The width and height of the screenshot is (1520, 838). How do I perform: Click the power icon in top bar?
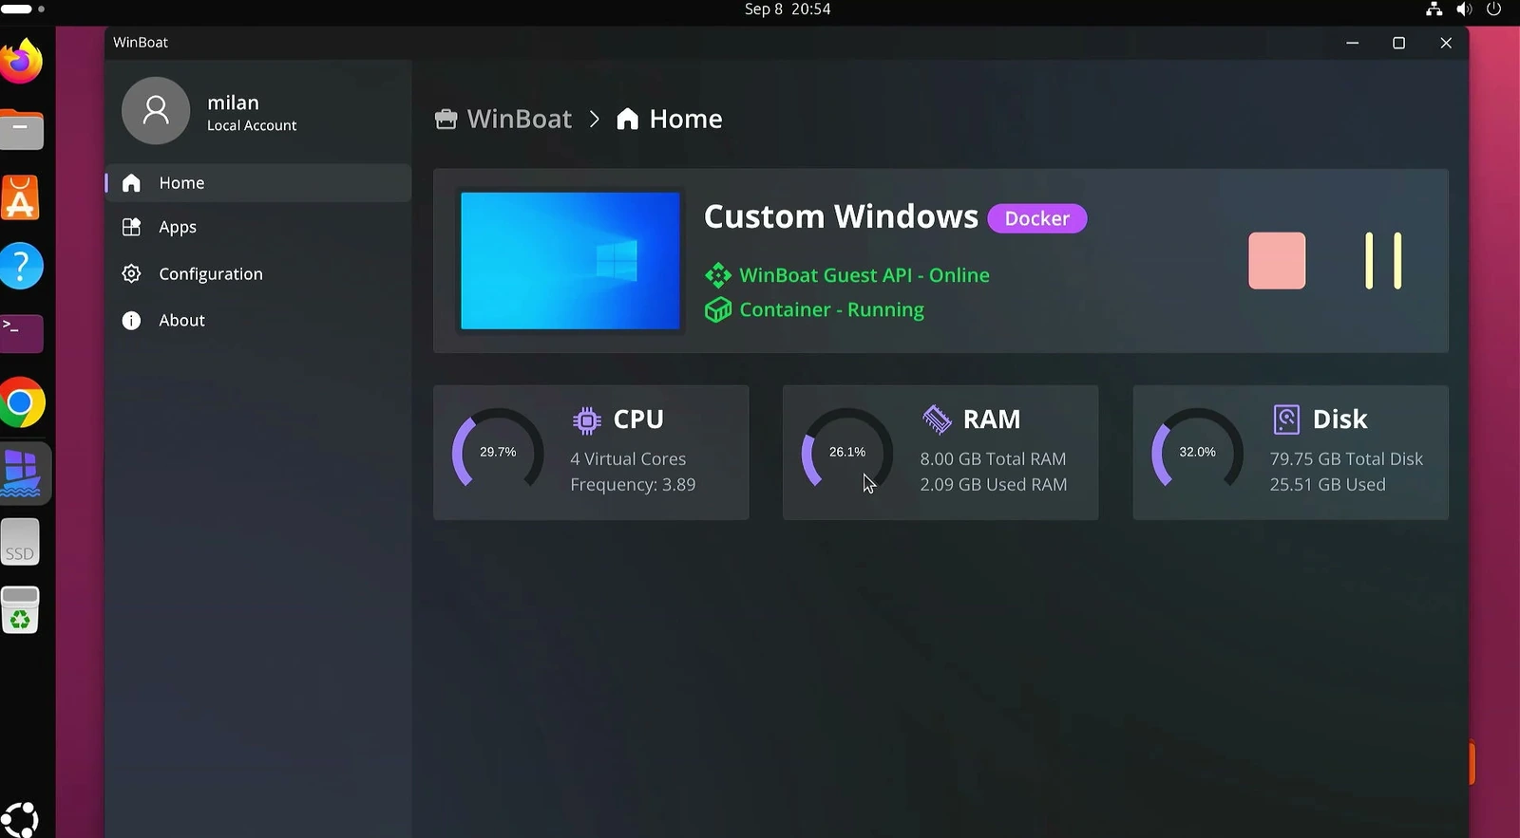tap(1493, 9)
